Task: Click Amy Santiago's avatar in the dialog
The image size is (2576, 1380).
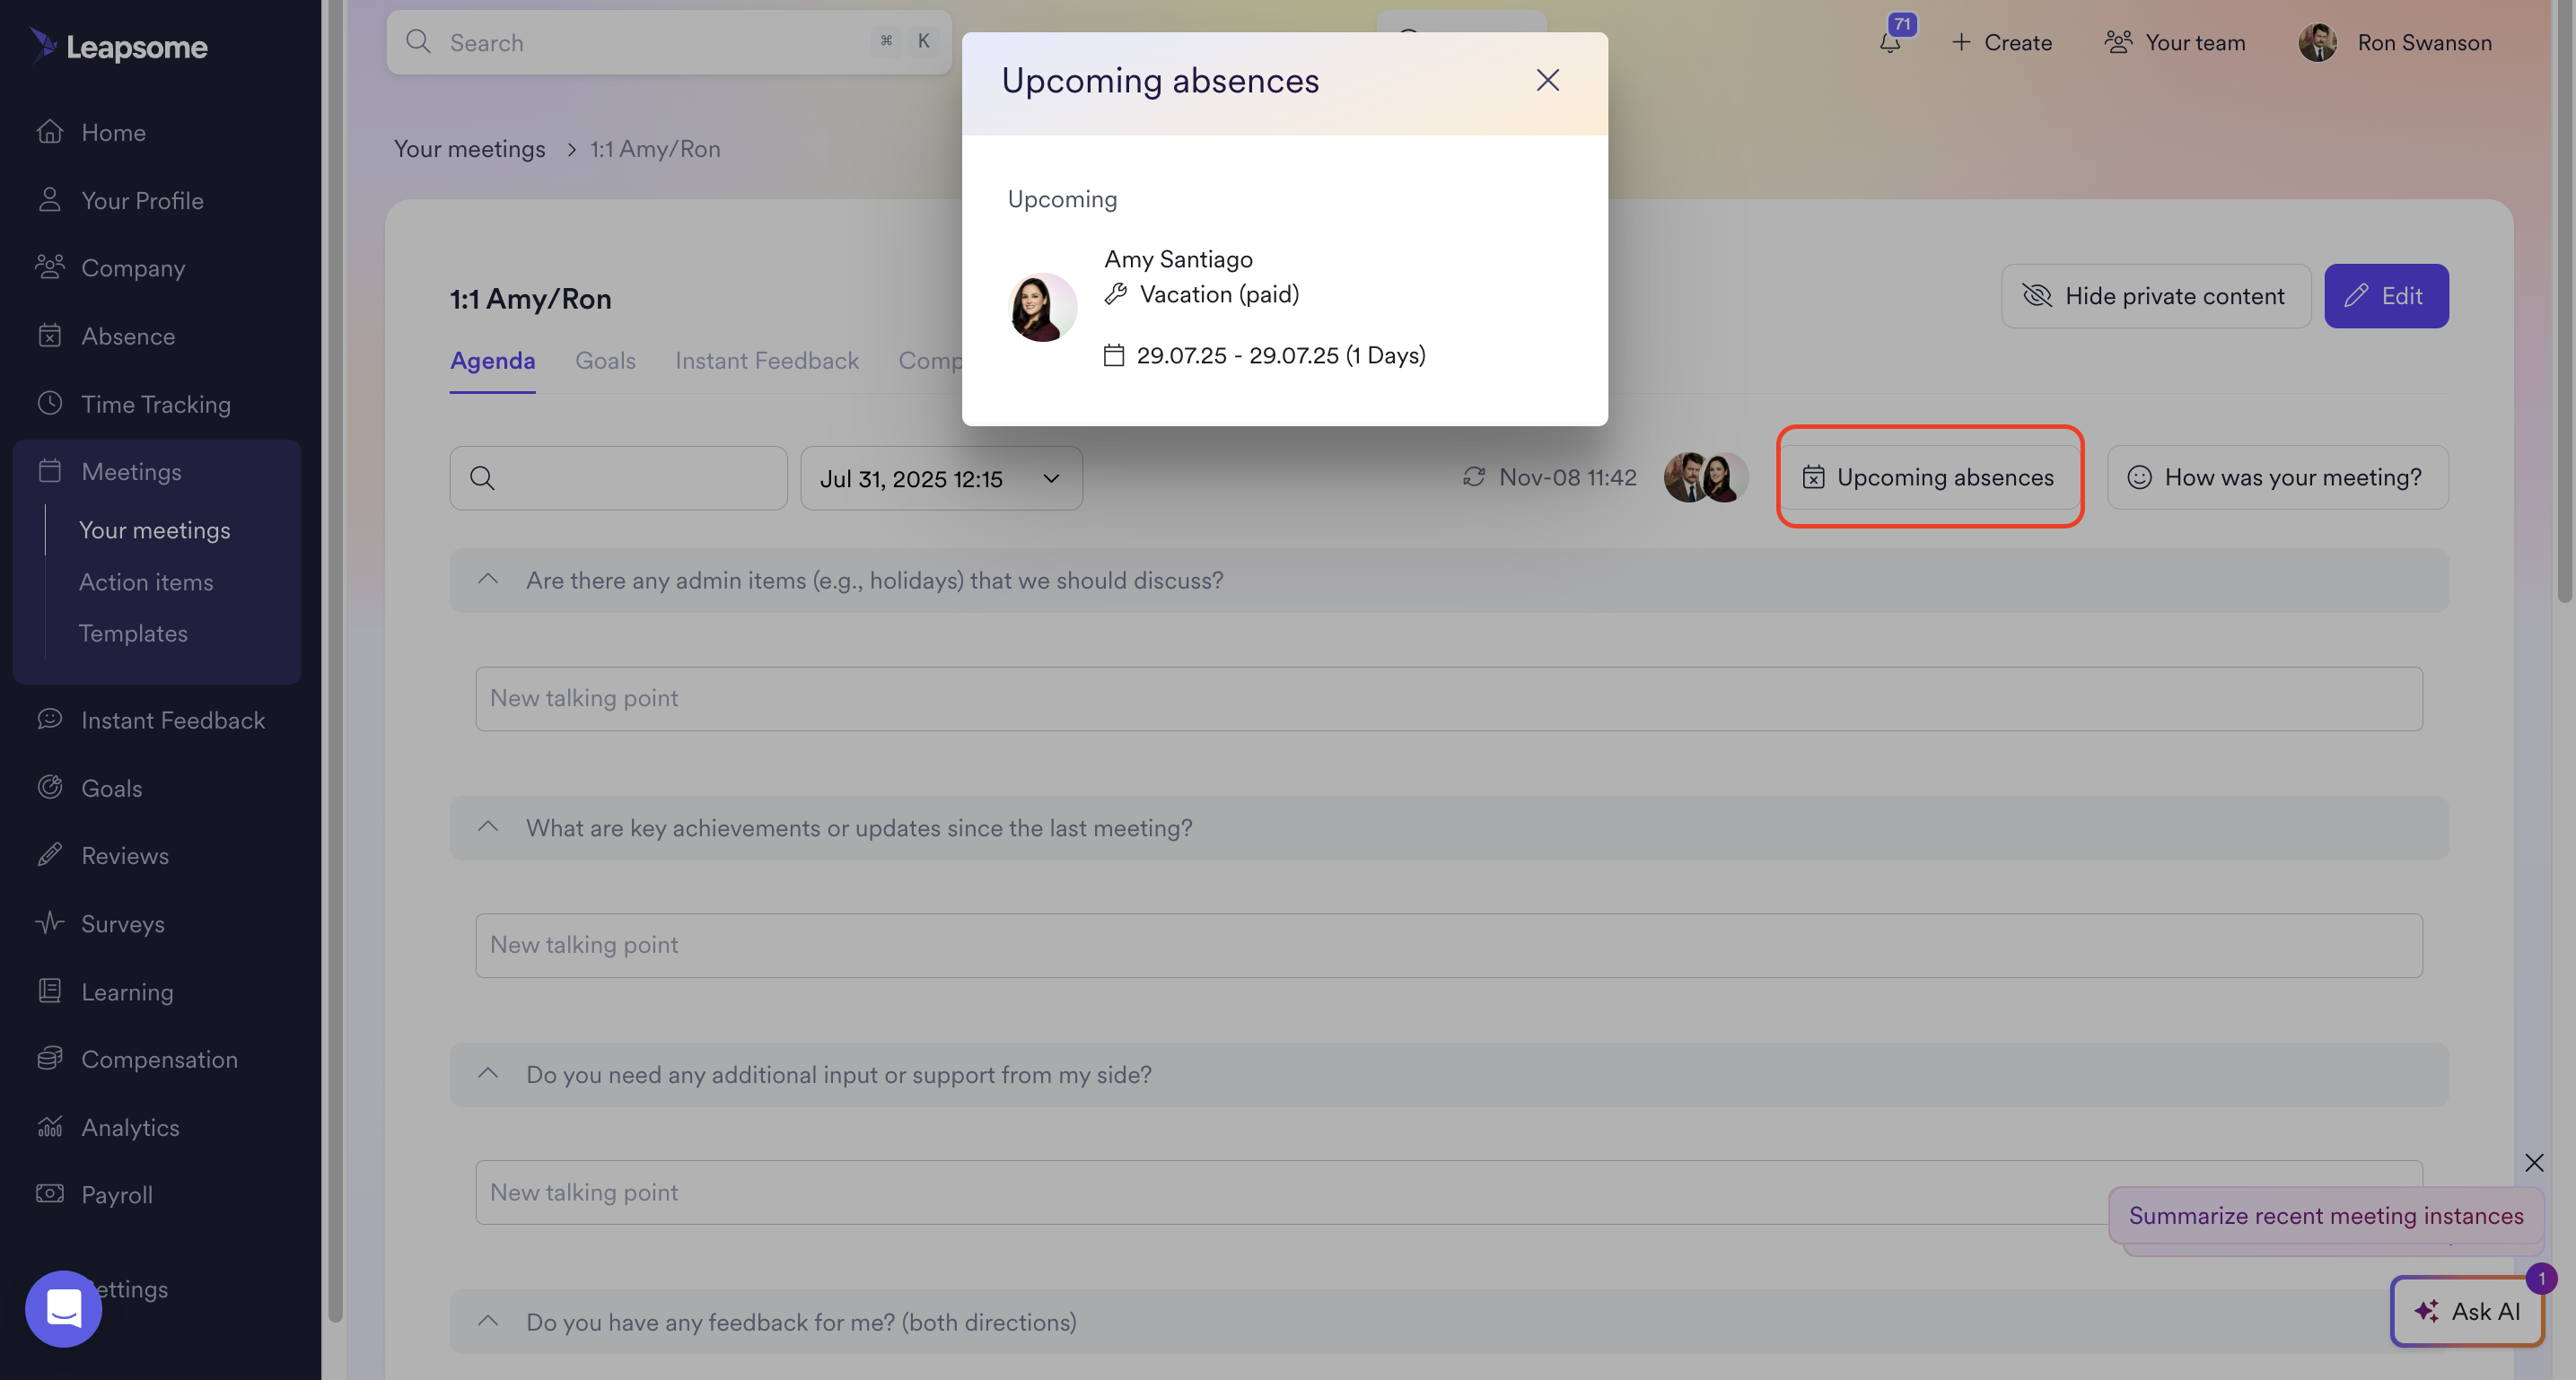Action: (1043, 307)
